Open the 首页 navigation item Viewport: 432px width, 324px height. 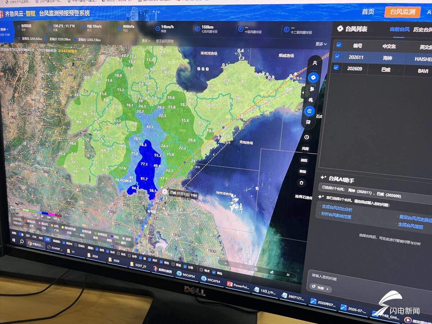tap(368, 12)
